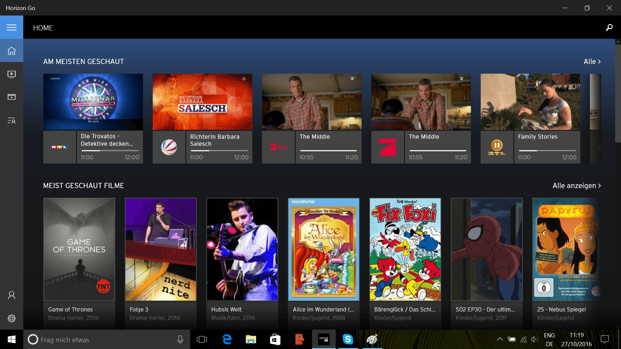Click the RTL channel logo
Image resolution: width=621 pixels, height=349 pixels.
pos(60,147)
